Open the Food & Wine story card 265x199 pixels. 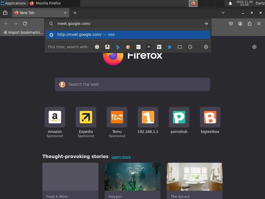click(x=70, y=181)
